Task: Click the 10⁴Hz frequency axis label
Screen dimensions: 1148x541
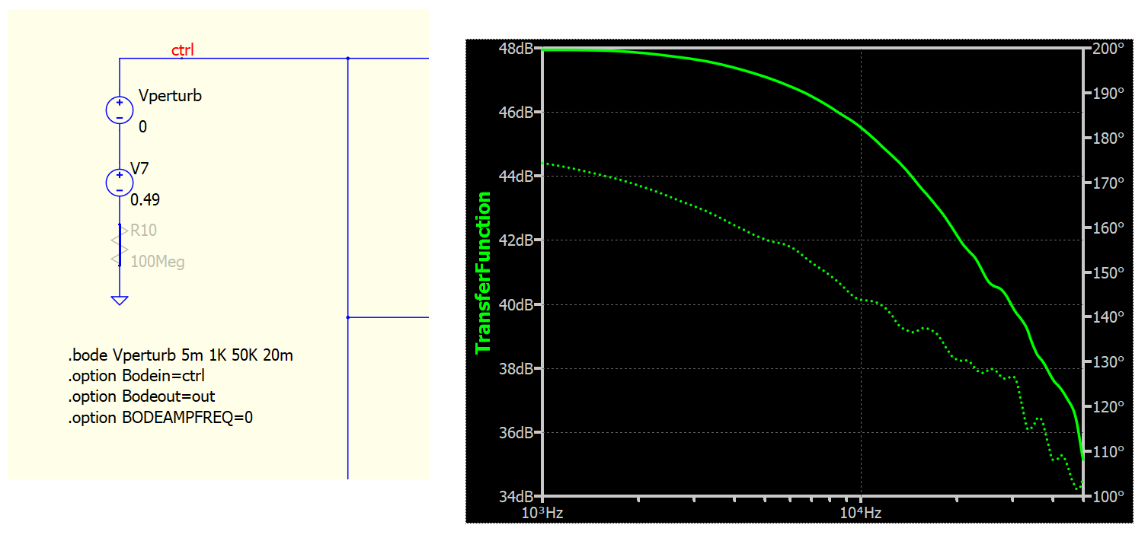Action: (x=862, y=513)
